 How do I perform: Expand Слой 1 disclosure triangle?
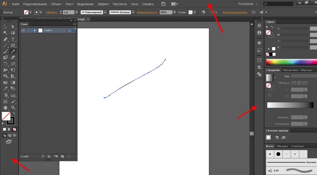(35, 30)
